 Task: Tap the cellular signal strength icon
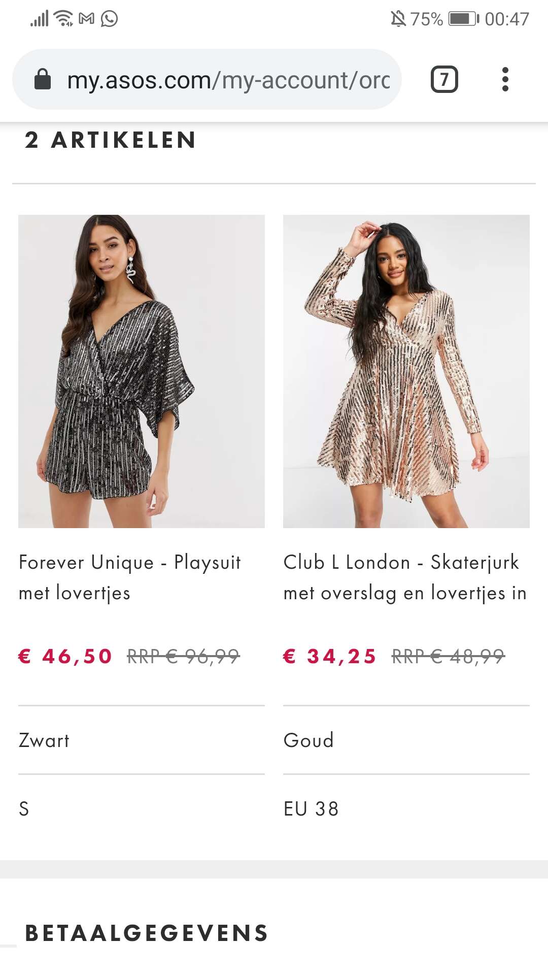pos(40,19)
